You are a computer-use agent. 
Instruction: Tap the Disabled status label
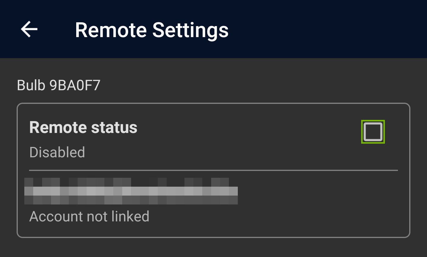pyautogui.click(x=57, y=152)
